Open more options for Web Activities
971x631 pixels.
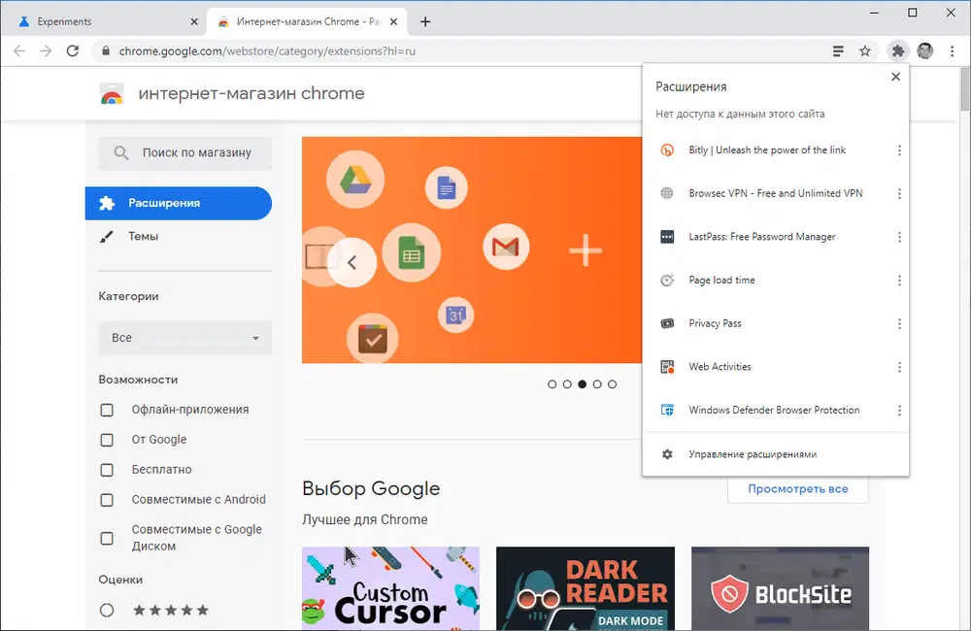(x=899, y=367)
